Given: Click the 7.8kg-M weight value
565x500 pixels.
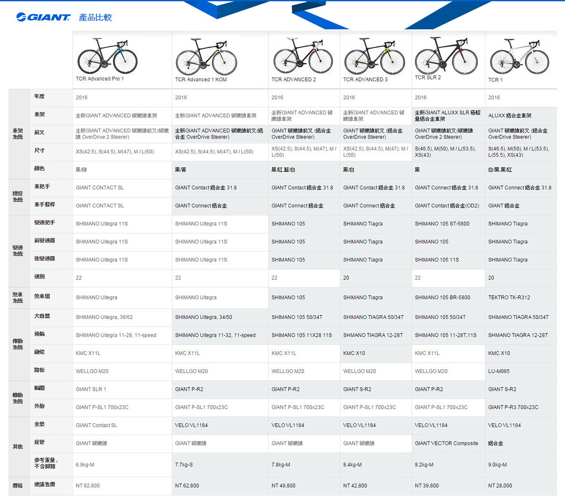Looking at the screenshot, I should (x=281, y=465).
